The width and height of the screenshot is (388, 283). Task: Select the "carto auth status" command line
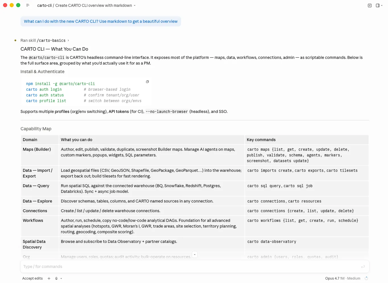(45, 95)
